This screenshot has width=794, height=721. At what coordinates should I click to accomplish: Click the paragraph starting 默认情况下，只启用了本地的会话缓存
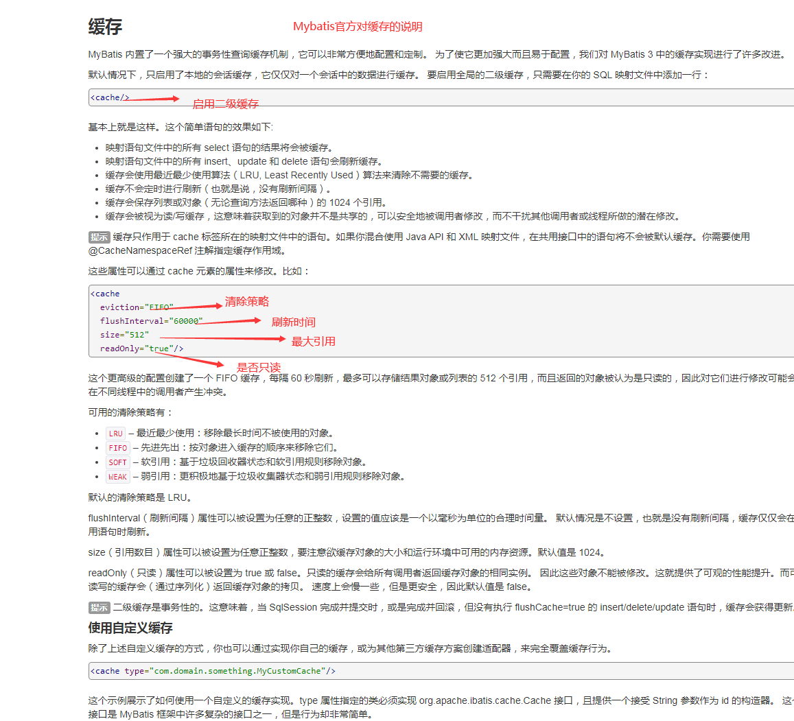coord(399,74)
